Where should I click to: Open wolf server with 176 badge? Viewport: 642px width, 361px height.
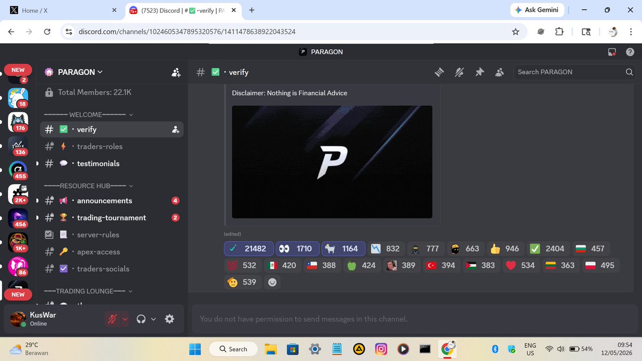tap(18, 122)
